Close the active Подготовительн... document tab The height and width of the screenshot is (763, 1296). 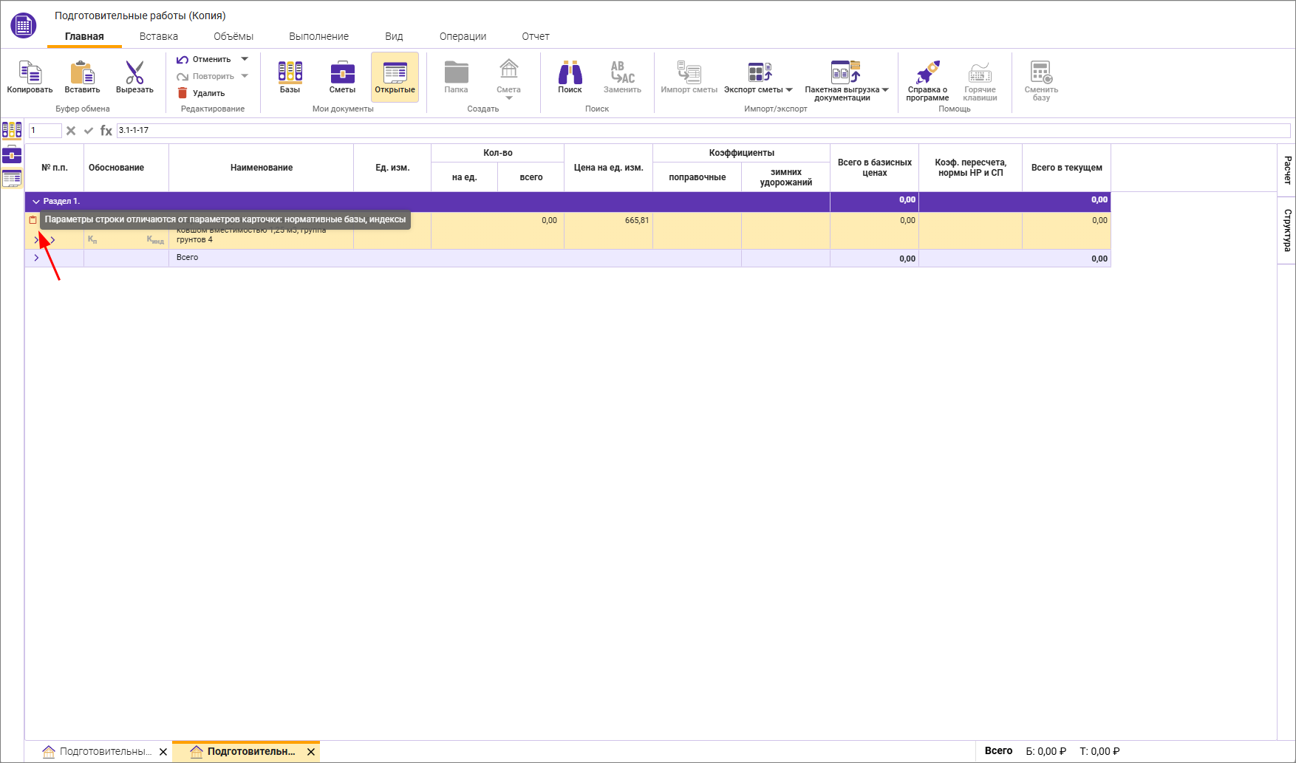(311, 752)
